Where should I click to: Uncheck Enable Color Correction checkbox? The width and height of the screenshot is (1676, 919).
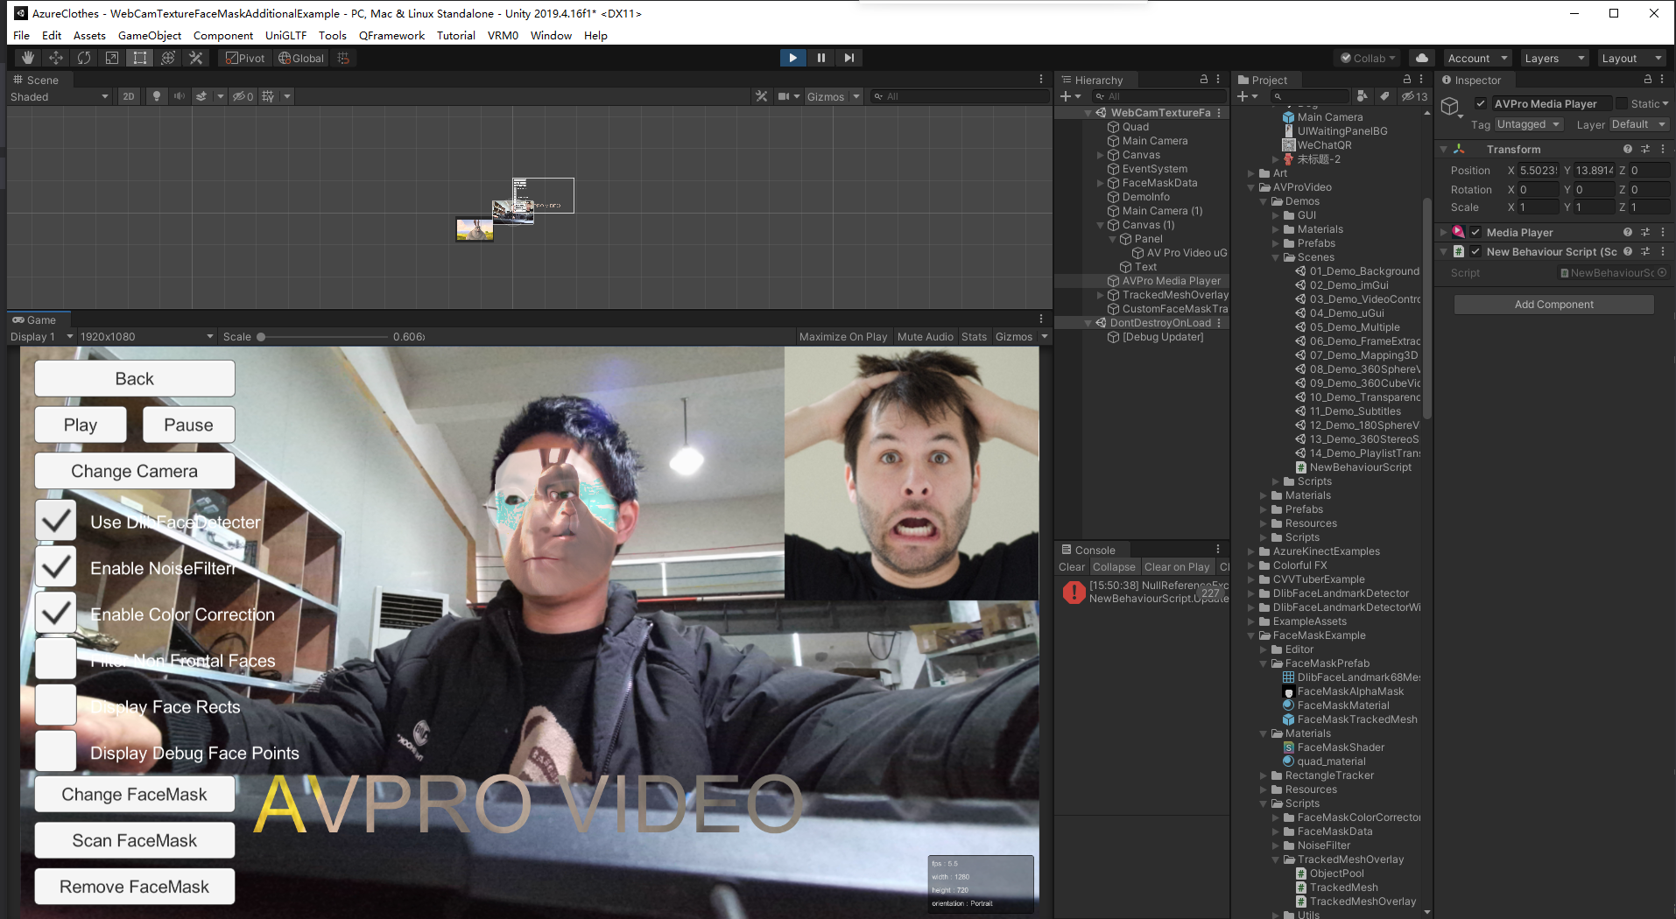[x=56, y=614]
